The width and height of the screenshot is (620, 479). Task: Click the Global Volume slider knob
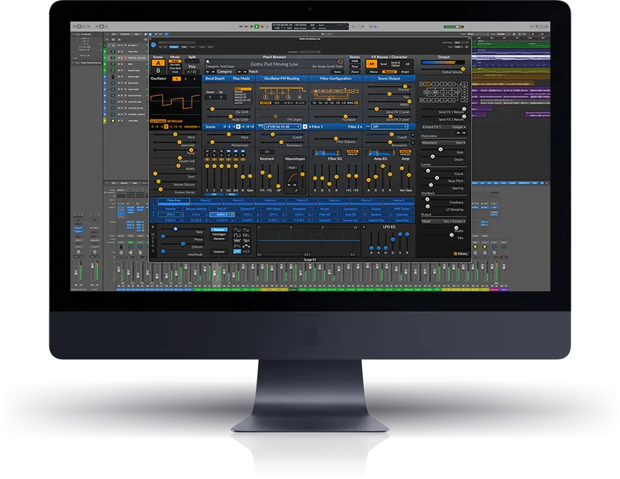click(463, 69)
